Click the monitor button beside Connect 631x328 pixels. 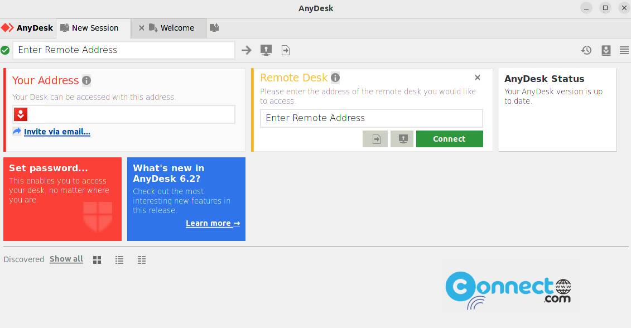402,139
